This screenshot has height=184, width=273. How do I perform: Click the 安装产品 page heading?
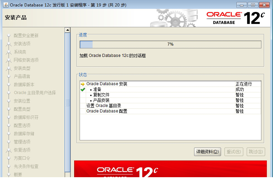16,17
